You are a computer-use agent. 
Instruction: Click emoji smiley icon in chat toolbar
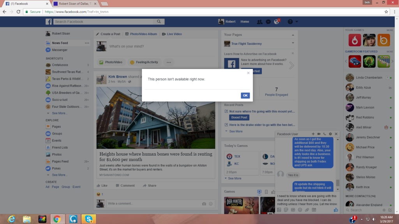300,210
